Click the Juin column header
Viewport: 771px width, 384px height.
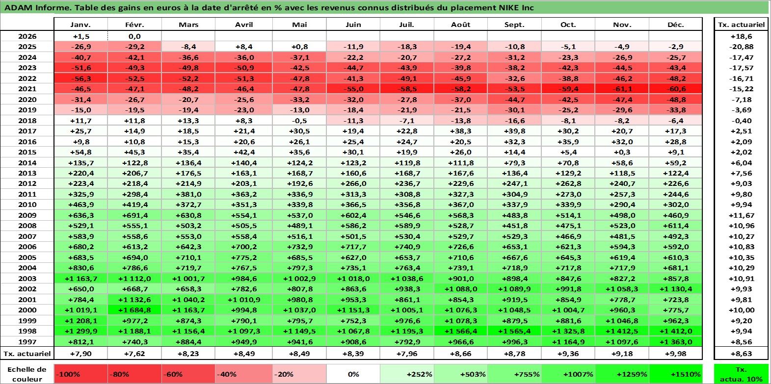point(353,25)
